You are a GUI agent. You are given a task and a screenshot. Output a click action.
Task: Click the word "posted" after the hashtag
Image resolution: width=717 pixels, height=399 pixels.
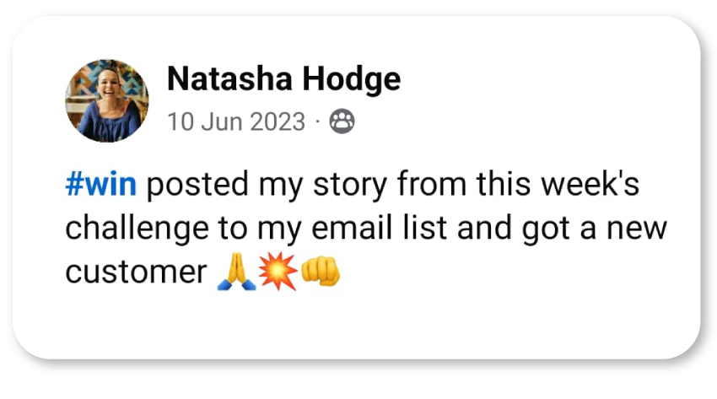(x=197, y=185)
